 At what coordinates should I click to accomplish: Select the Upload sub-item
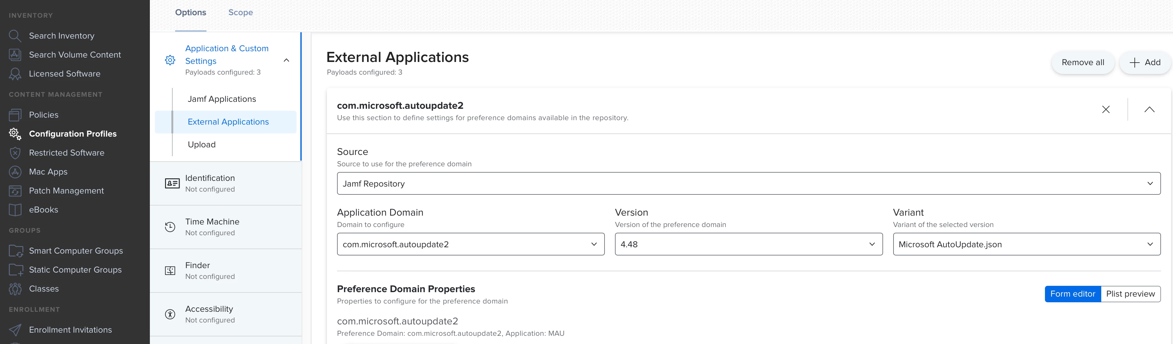coord(202,145)
